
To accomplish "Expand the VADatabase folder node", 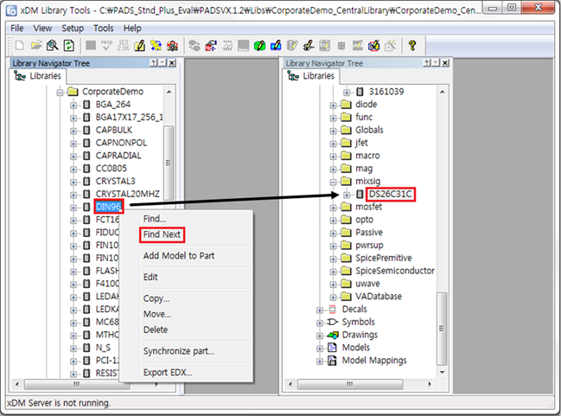I will (333, 298).
